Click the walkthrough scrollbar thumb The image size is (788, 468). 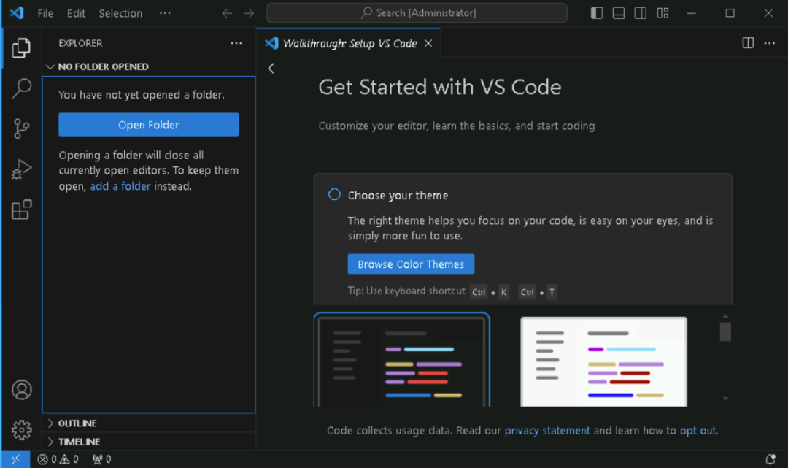[725, 331]
